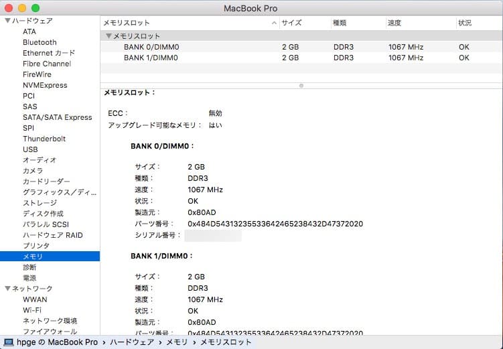Image resolution: width=503 pixels, height=349 pixels.
Task: Close the window with red button
Action: point(9,8)
